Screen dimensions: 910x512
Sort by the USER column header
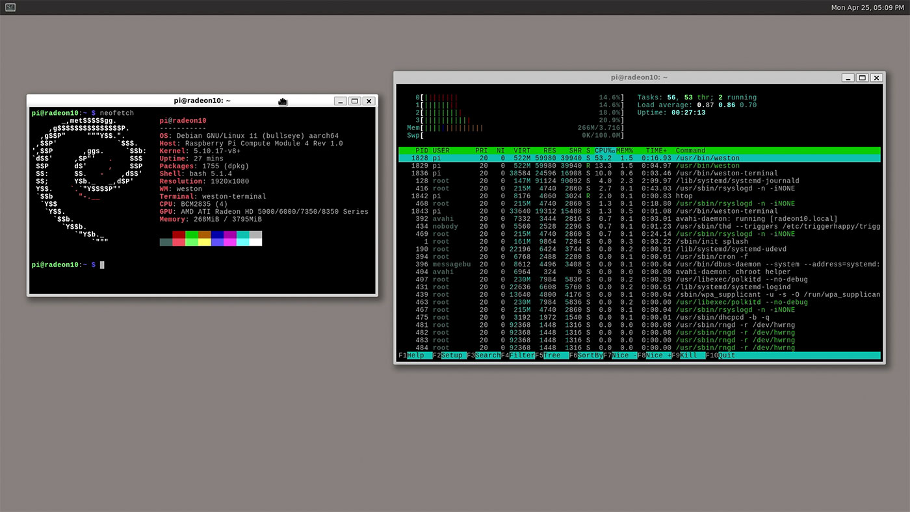pos(441,150)
